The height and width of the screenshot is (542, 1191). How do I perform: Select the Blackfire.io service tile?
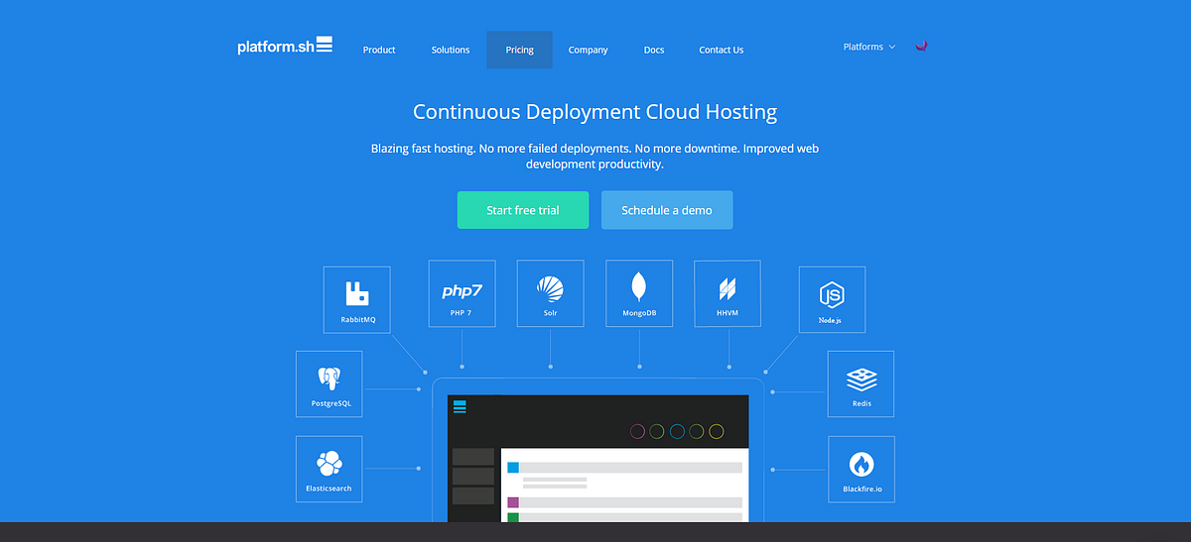coord(860,469)
